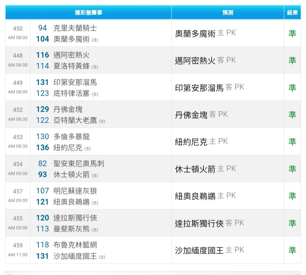The height and width of the screenshot is (275, 306).
Task: Click the prediction 沙加緬度國王 主 PK
Action: [x=209, y=250]
